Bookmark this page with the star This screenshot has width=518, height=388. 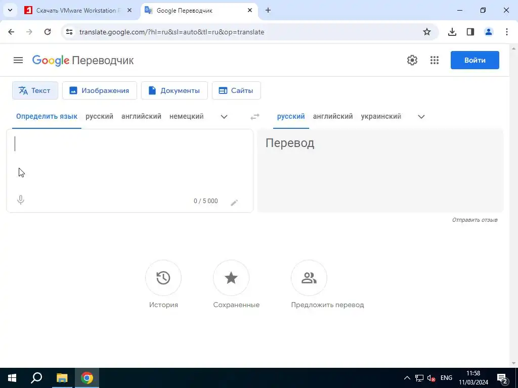(x=427, y=32)
